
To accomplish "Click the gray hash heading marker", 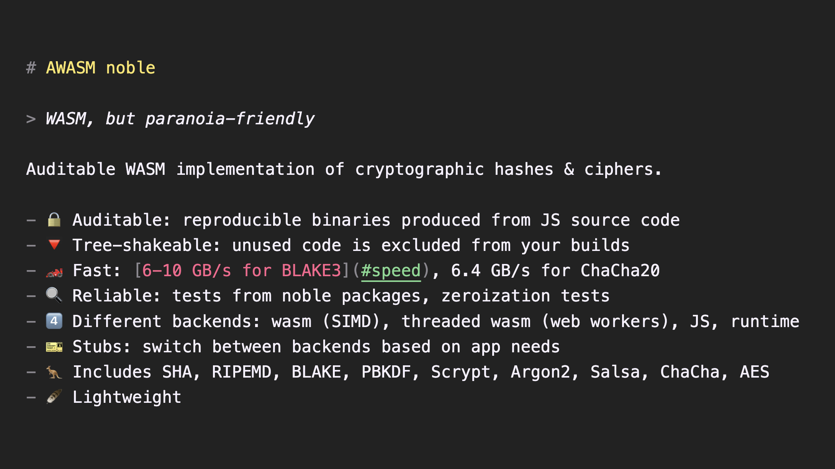I will 31,68.
